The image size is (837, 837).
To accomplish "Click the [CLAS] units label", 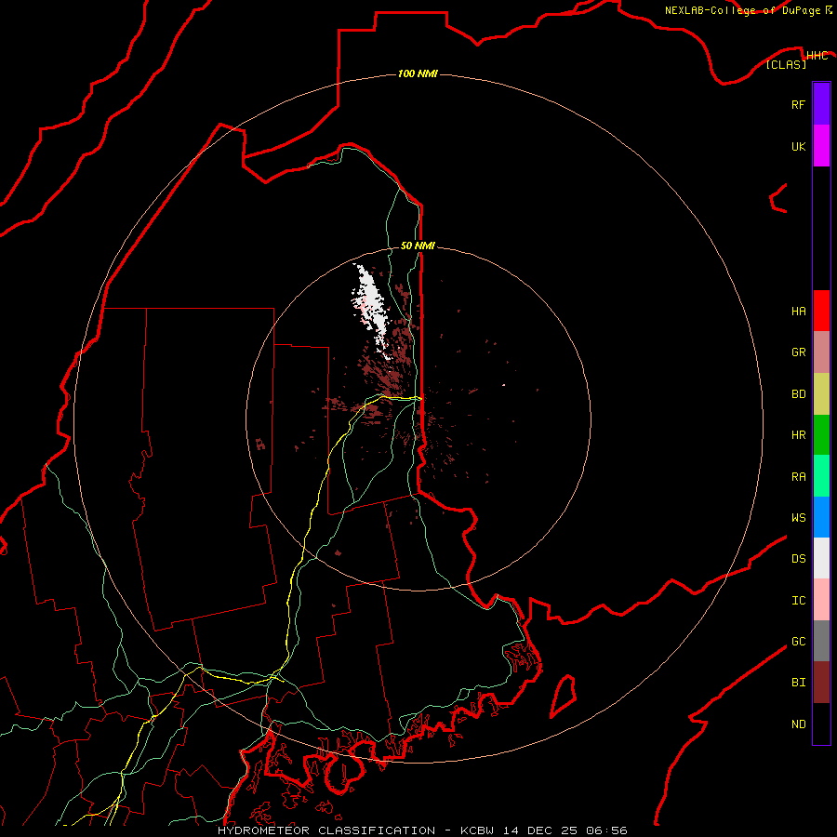I will (786, 64).
